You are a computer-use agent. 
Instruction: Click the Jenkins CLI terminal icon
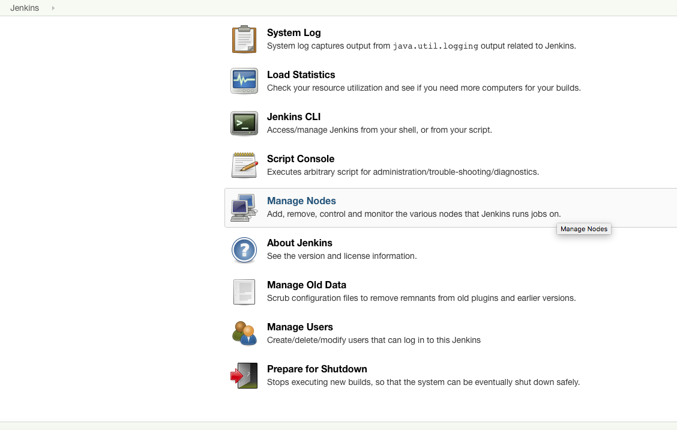244,123
